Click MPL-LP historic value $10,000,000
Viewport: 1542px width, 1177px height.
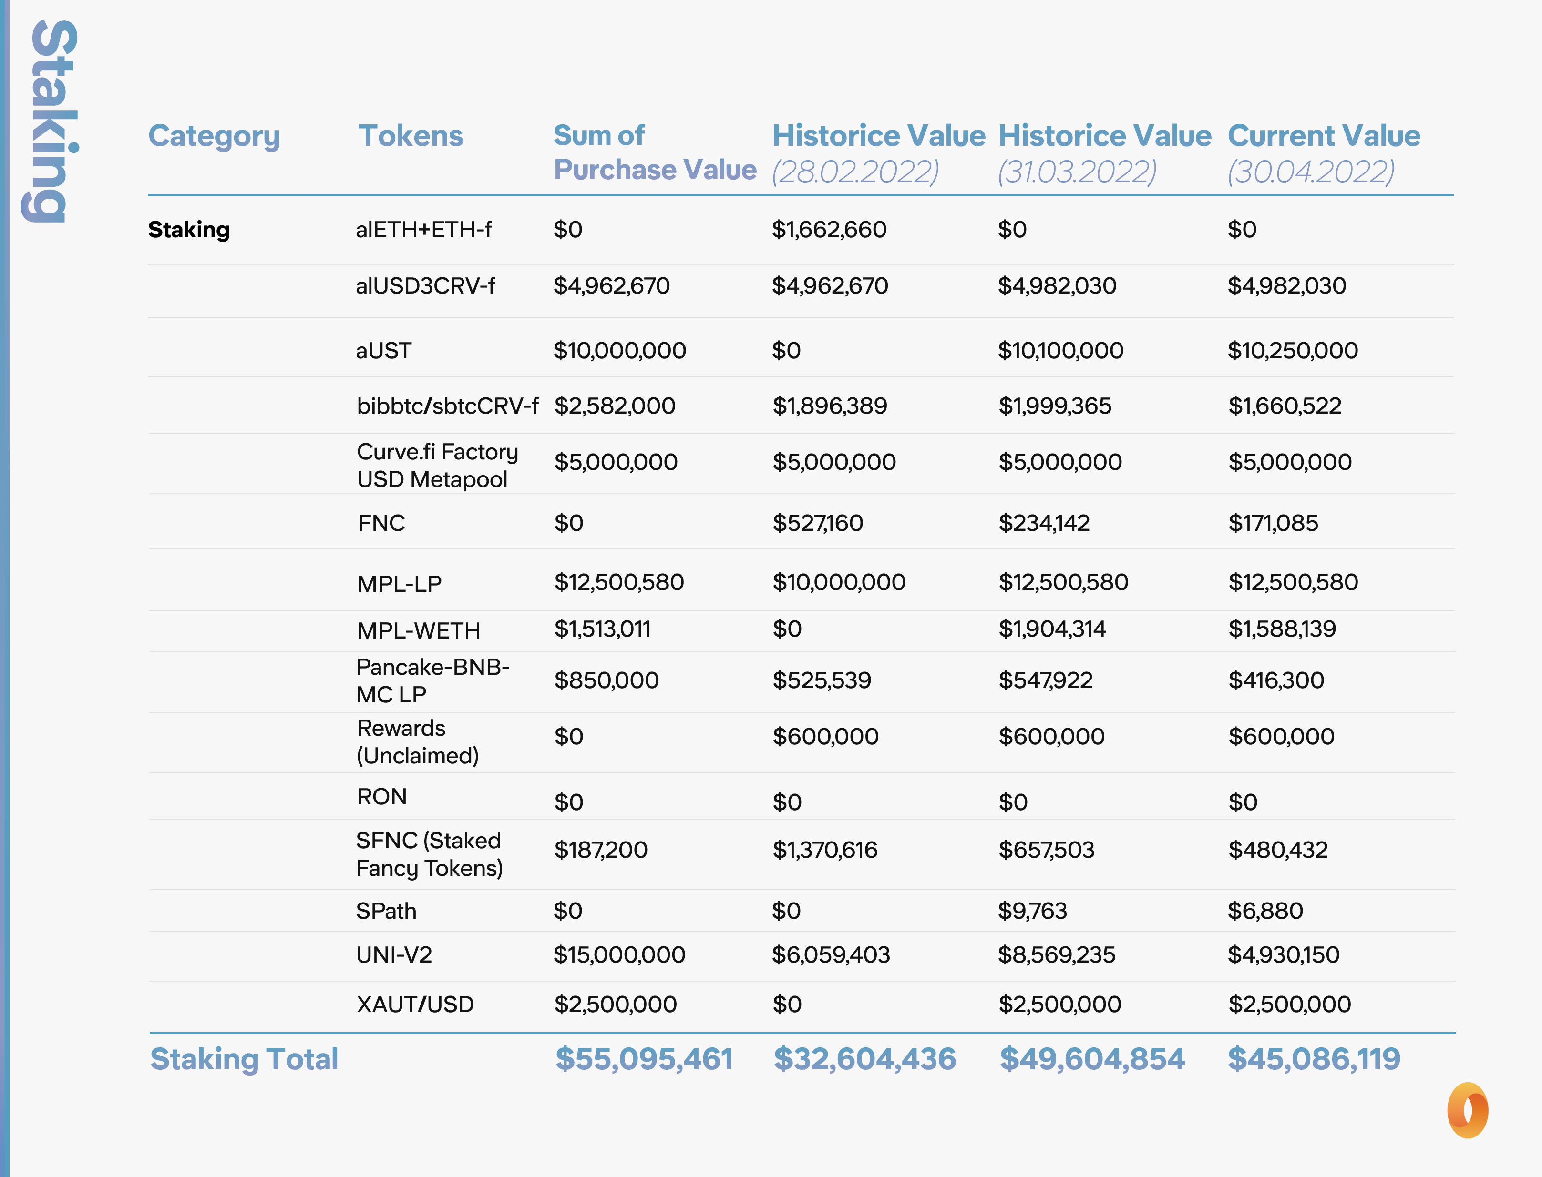click(x=839, y=582)
